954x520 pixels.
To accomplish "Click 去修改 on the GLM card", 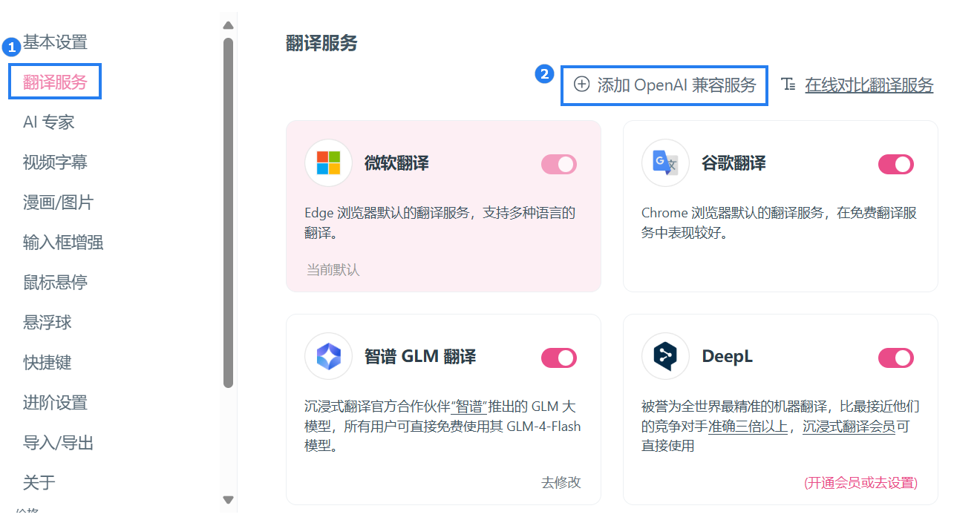I will 561,482.
